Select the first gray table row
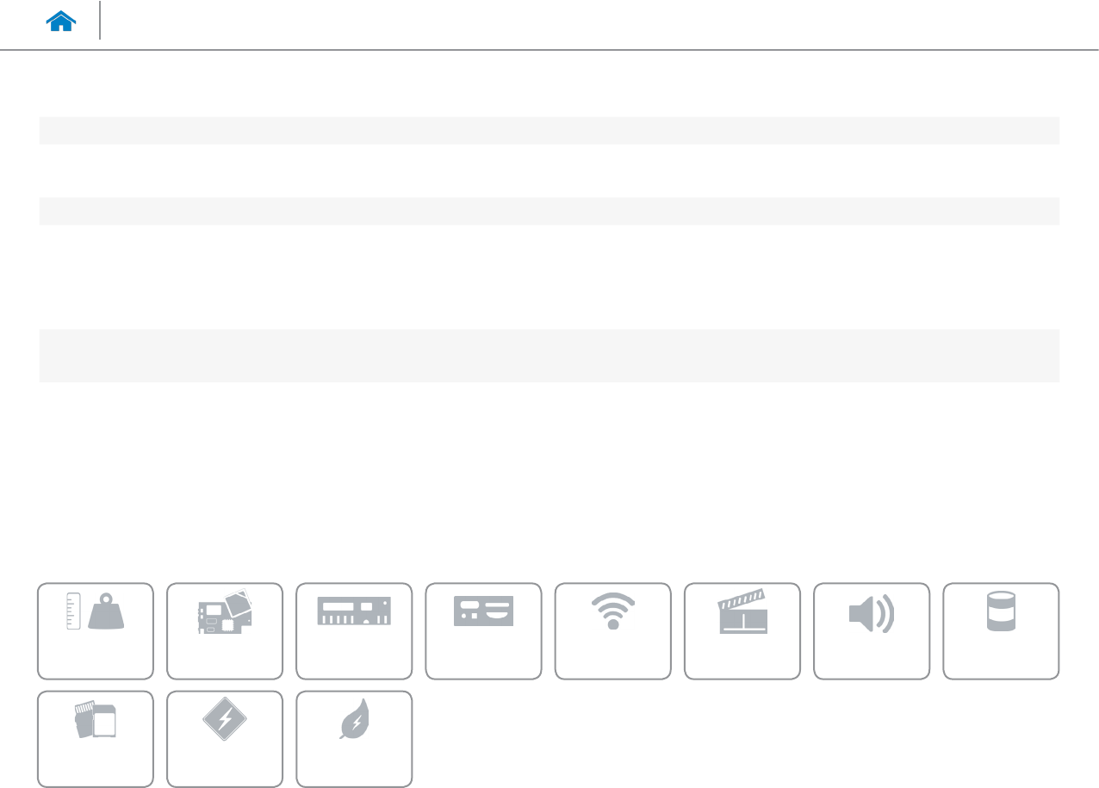1099x788 pixels. (x=549, y=130)
